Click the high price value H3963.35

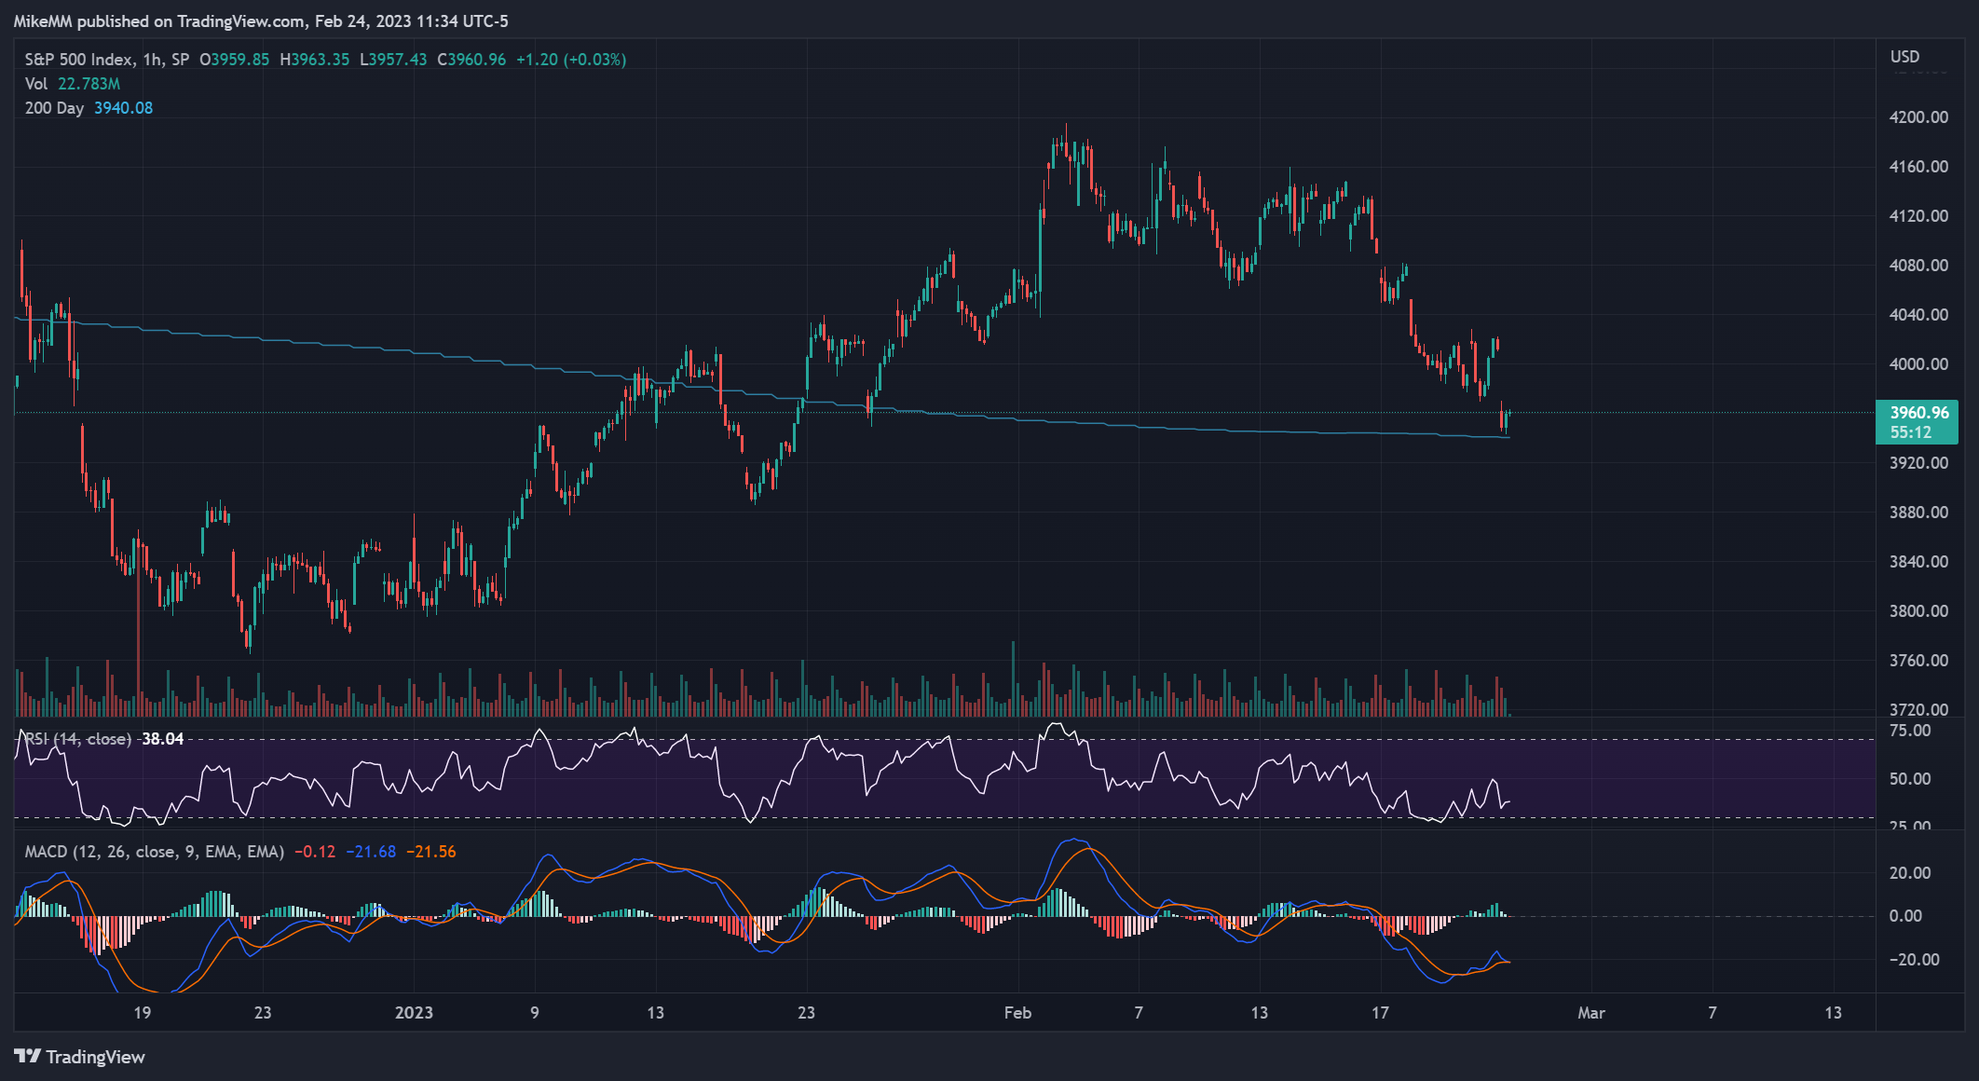[315, 60]
